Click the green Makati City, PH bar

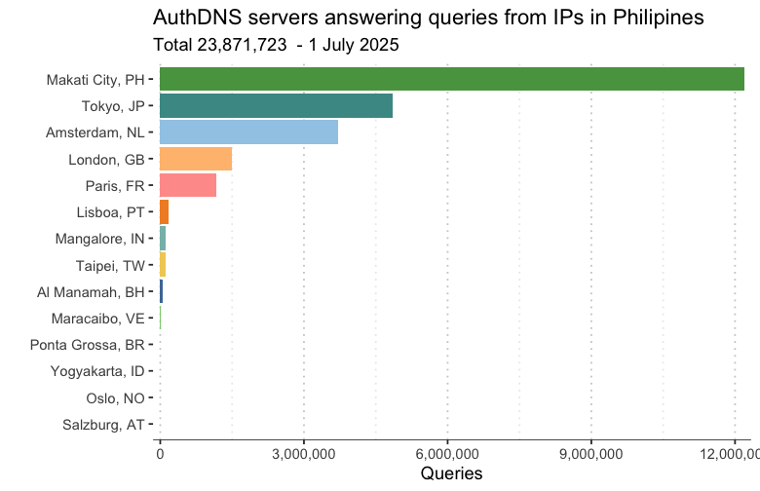452,79
